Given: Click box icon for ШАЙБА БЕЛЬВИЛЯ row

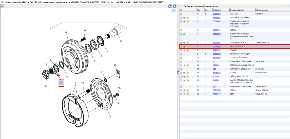Looking at the screenshot, I should coord(187,80).
